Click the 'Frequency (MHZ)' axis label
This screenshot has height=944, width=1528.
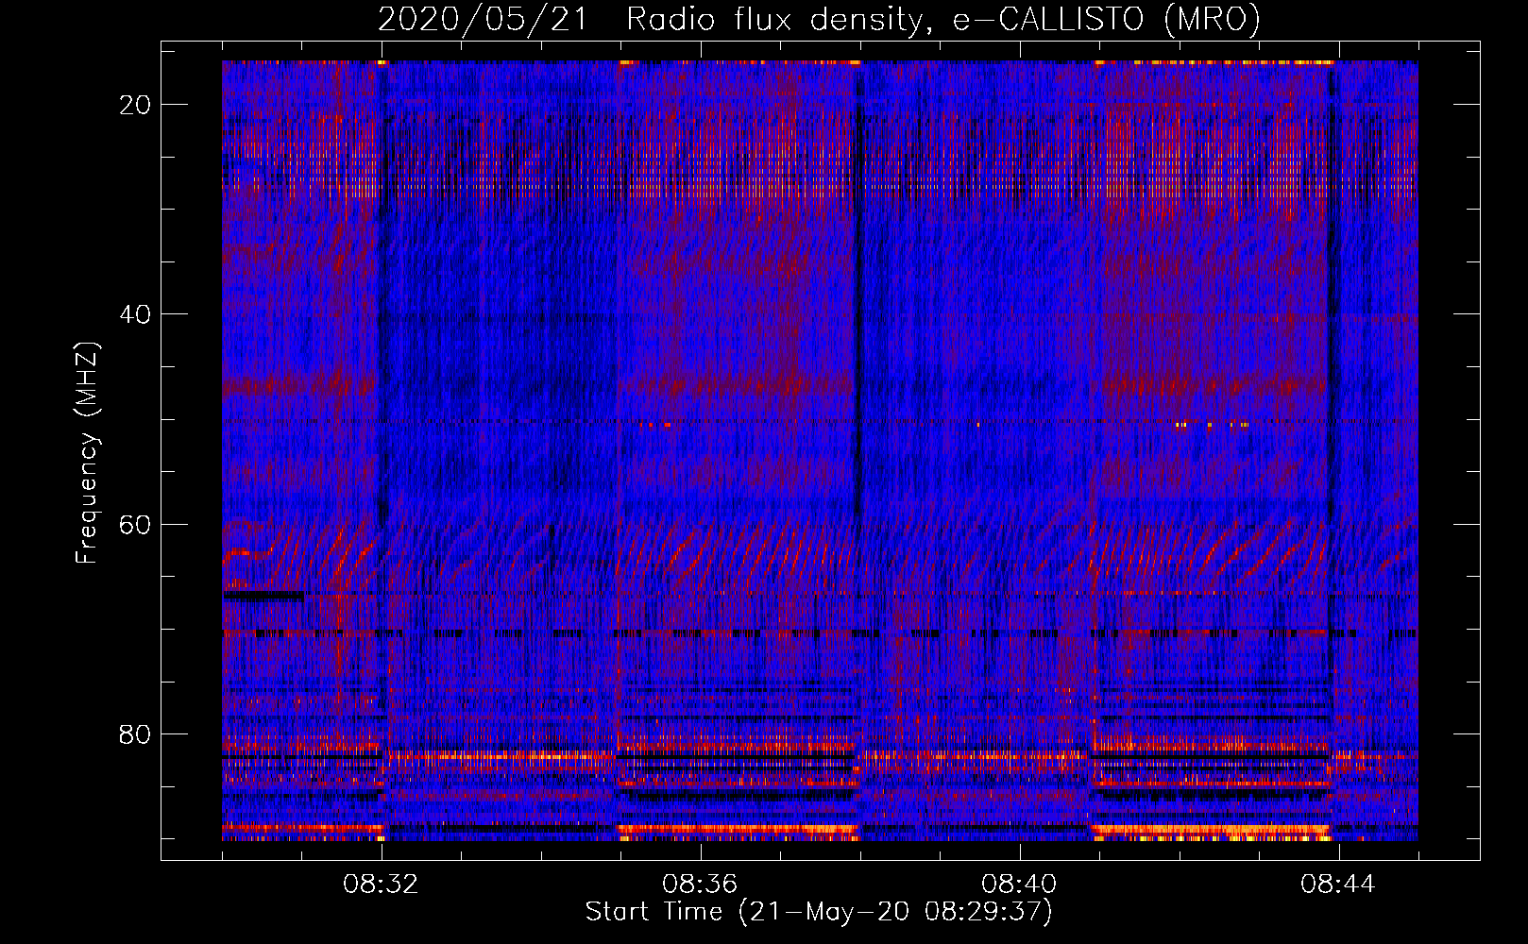[87, 453]
